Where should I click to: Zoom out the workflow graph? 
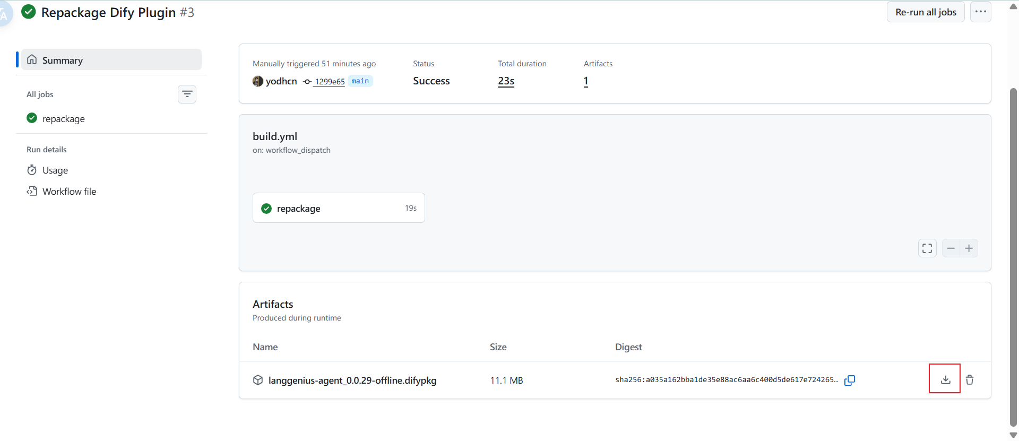(951, 248)
